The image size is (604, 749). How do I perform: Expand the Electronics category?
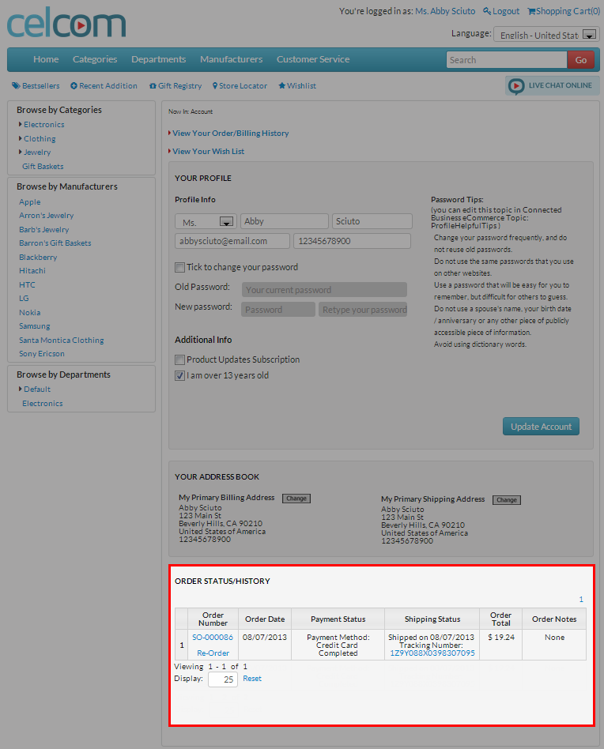point(21,125)
